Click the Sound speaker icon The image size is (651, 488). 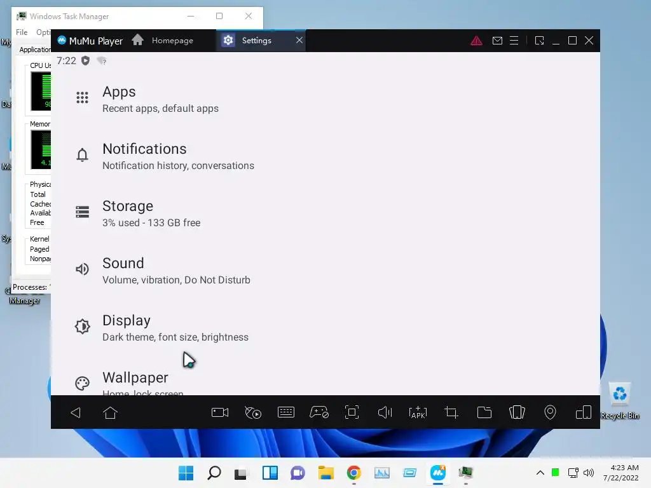[82, 269]
